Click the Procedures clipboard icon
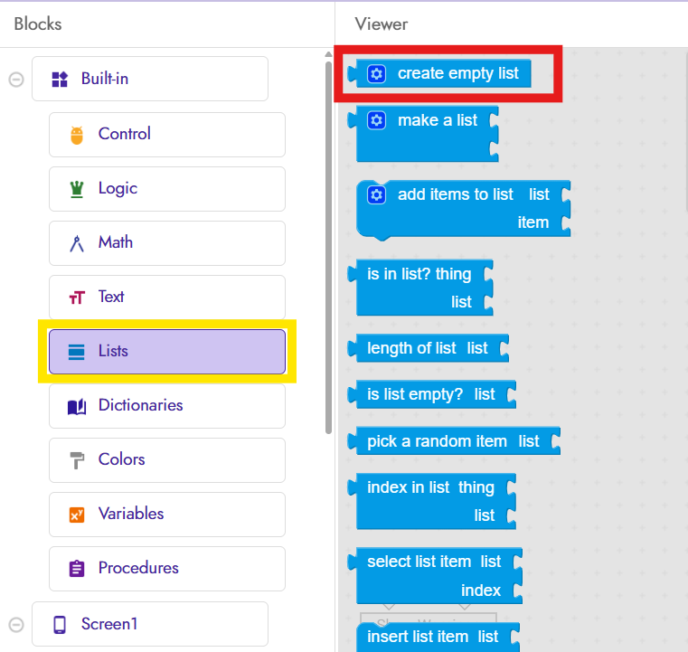Image resolution: width=688 pixels, height=652 pixels. point(77,569)
